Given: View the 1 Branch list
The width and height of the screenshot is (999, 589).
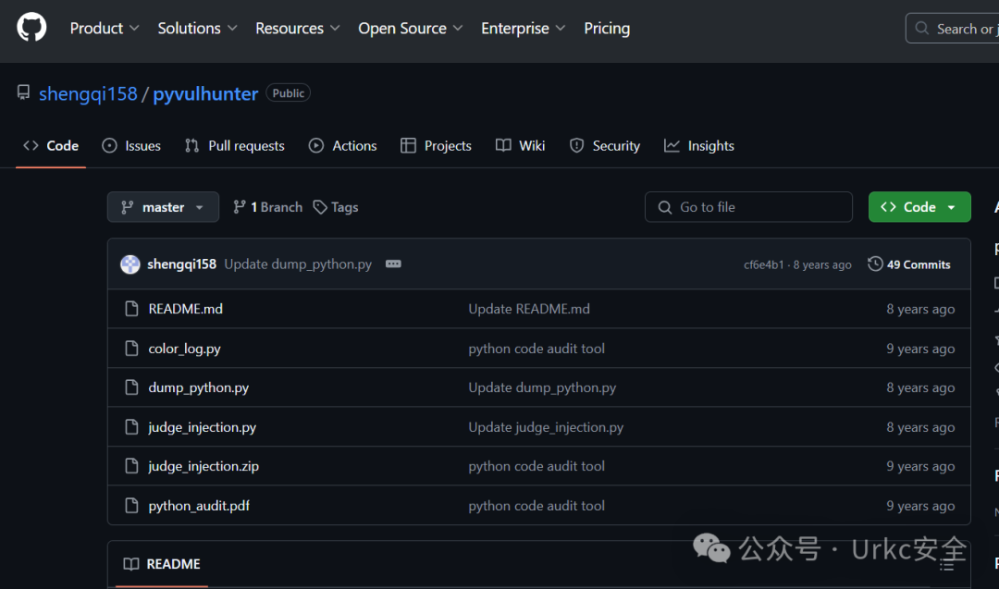Looking at the screenshot, I should [x=267, y=207].
